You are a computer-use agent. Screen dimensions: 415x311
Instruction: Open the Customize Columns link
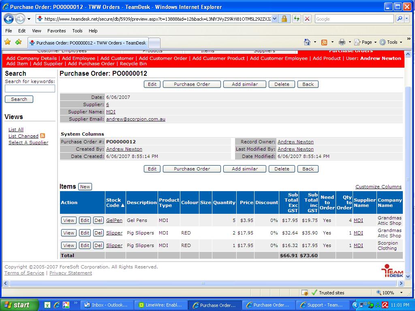coord(378,187)
